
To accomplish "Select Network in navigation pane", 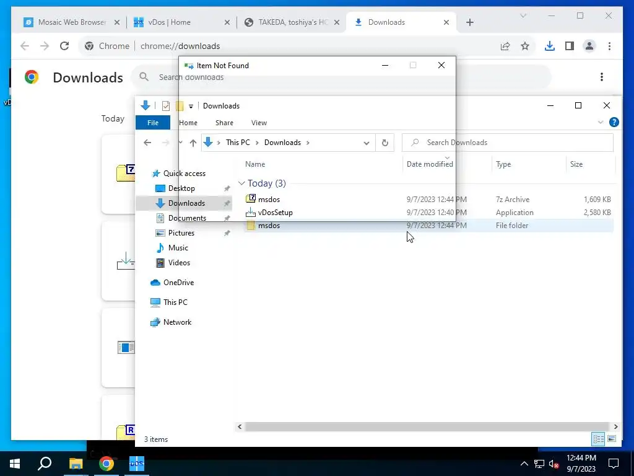I will tap(177, 322).
